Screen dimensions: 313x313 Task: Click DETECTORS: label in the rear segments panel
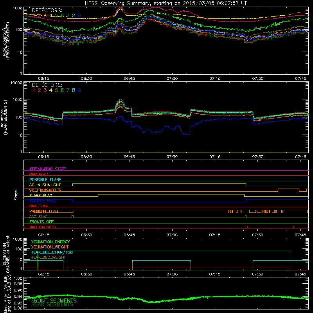(x=47, y=85)
